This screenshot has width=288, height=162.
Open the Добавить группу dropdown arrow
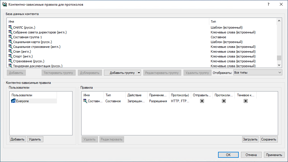point(139,73)
